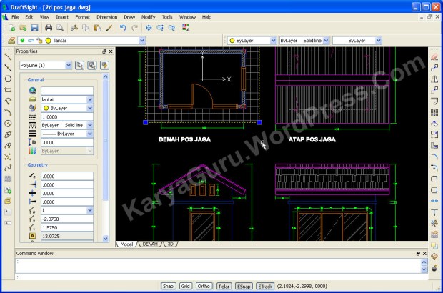Open the Layers Manager icon
The height and width of the screenshot is (293, 443).
tap(9, 41)
